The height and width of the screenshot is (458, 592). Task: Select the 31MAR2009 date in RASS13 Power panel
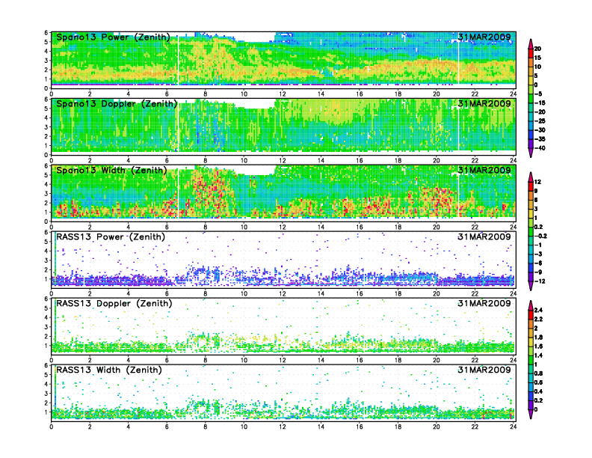click(x=484, y=236)
